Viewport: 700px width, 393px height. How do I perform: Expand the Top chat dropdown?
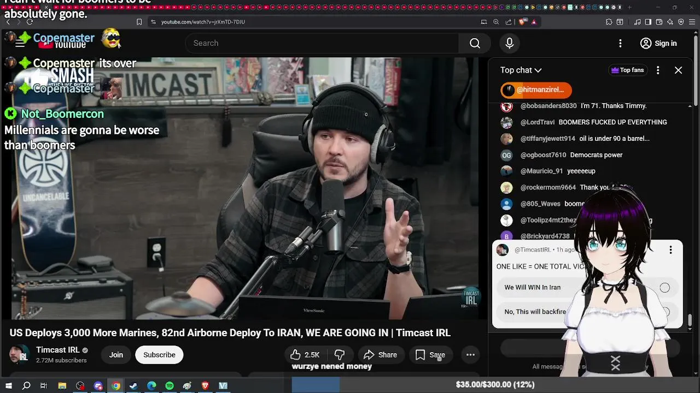521,70
